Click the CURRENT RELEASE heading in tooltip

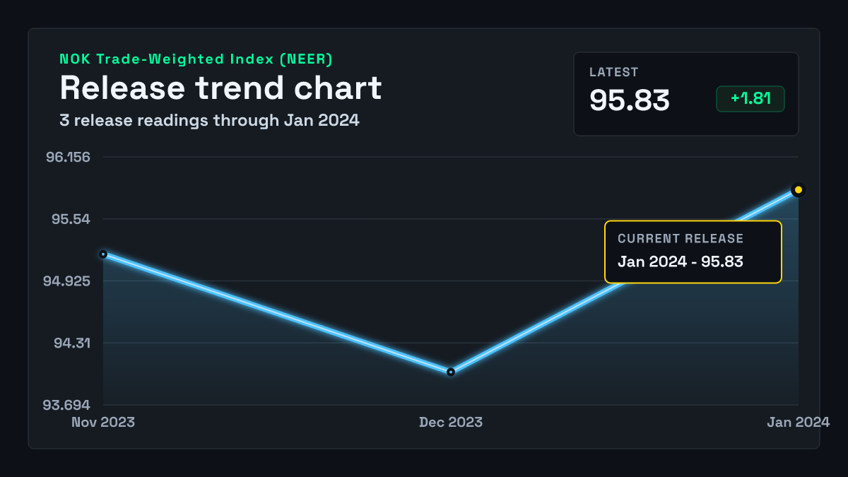click(x=681, y=239)
